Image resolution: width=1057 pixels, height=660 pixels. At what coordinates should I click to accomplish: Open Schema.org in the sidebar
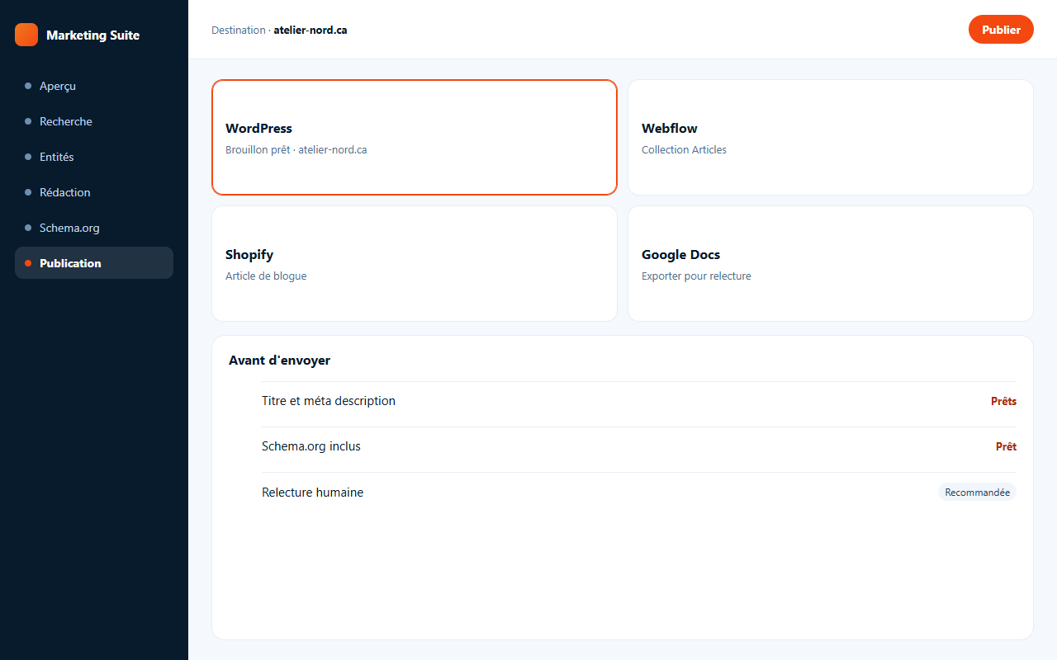[94, 228]
